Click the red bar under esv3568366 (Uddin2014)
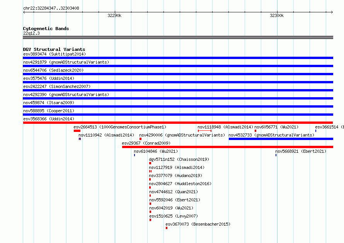 point(178,123)
